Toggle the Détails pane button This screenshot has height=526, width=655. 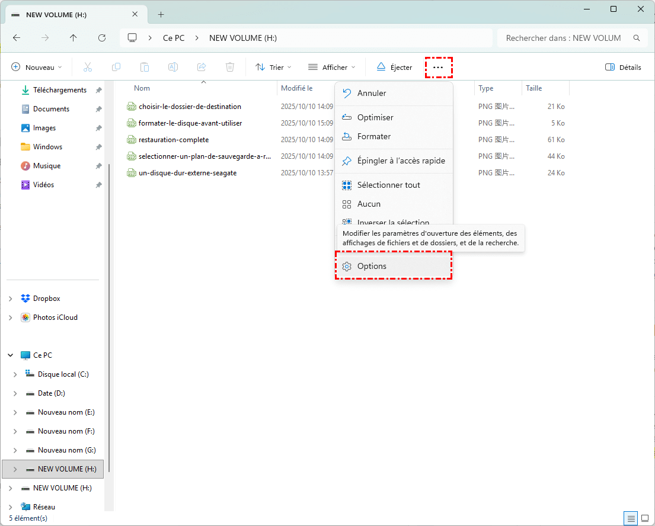point(623,68)
